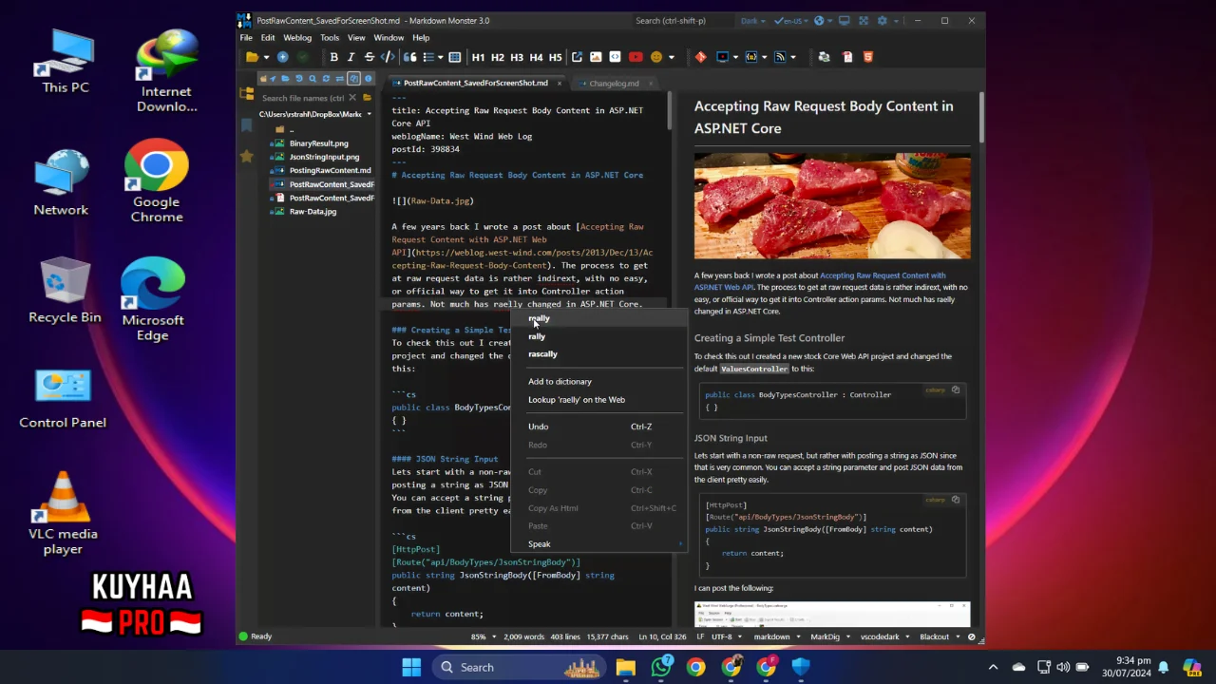
Task: Export document as HTML5 from toolbar
Action: click(868, 57)
